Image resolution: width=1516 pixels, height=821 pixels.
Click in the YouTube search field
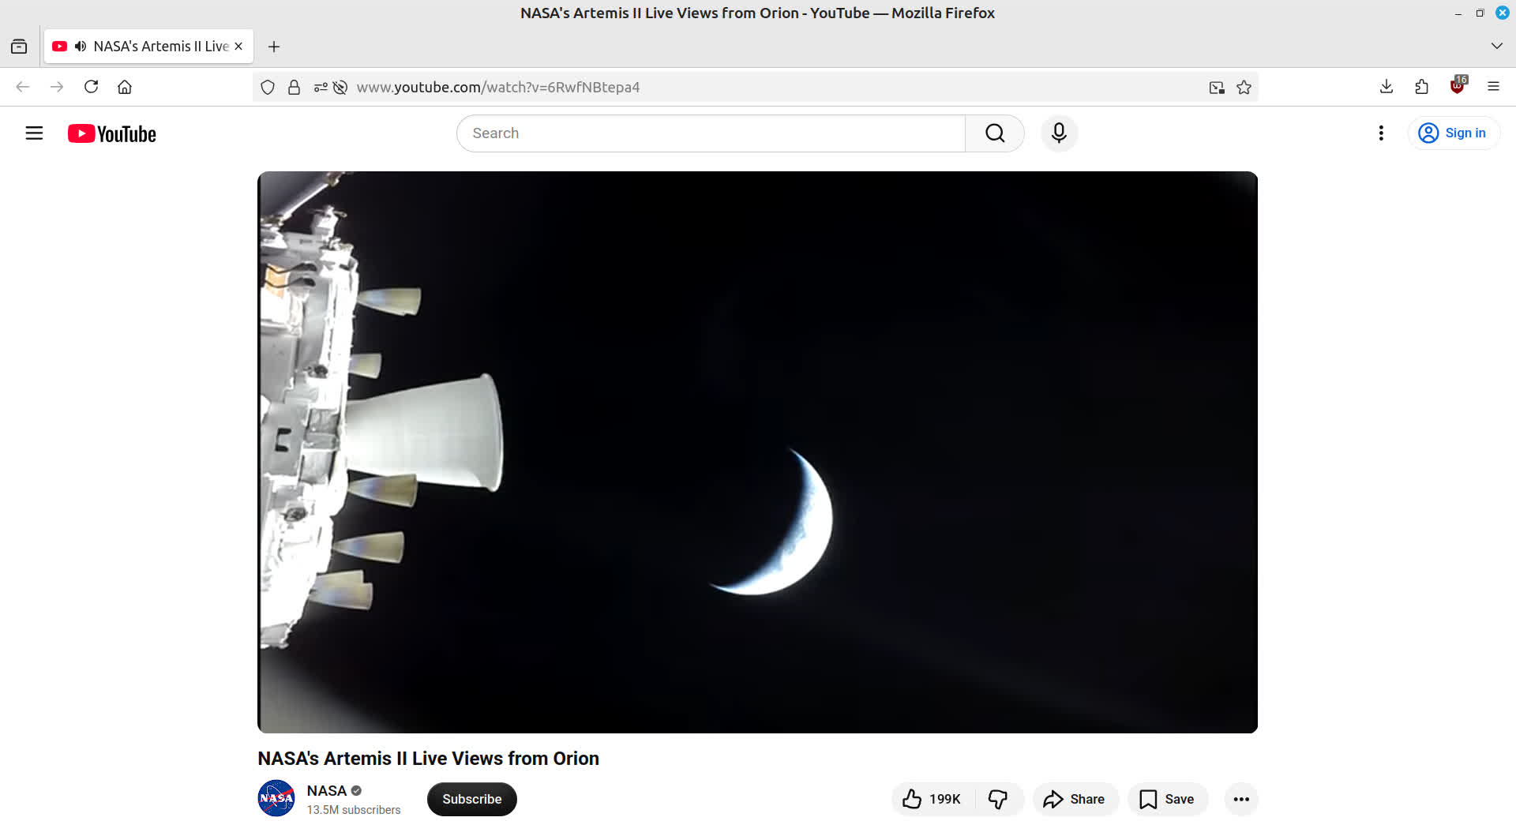(x=711, y=133)
